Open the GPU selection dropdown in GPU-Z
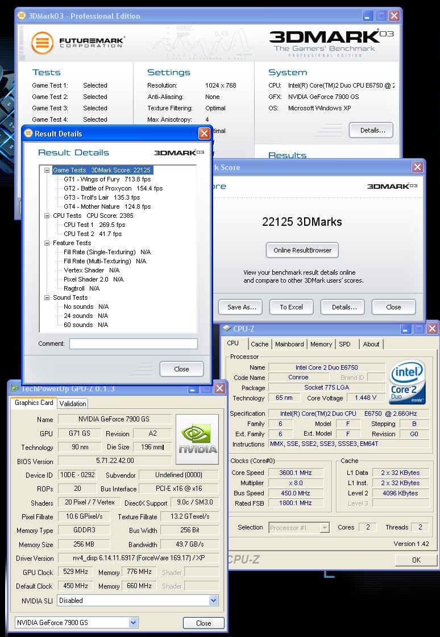This screenshot has width=440, height=637. tap(133, 622)
